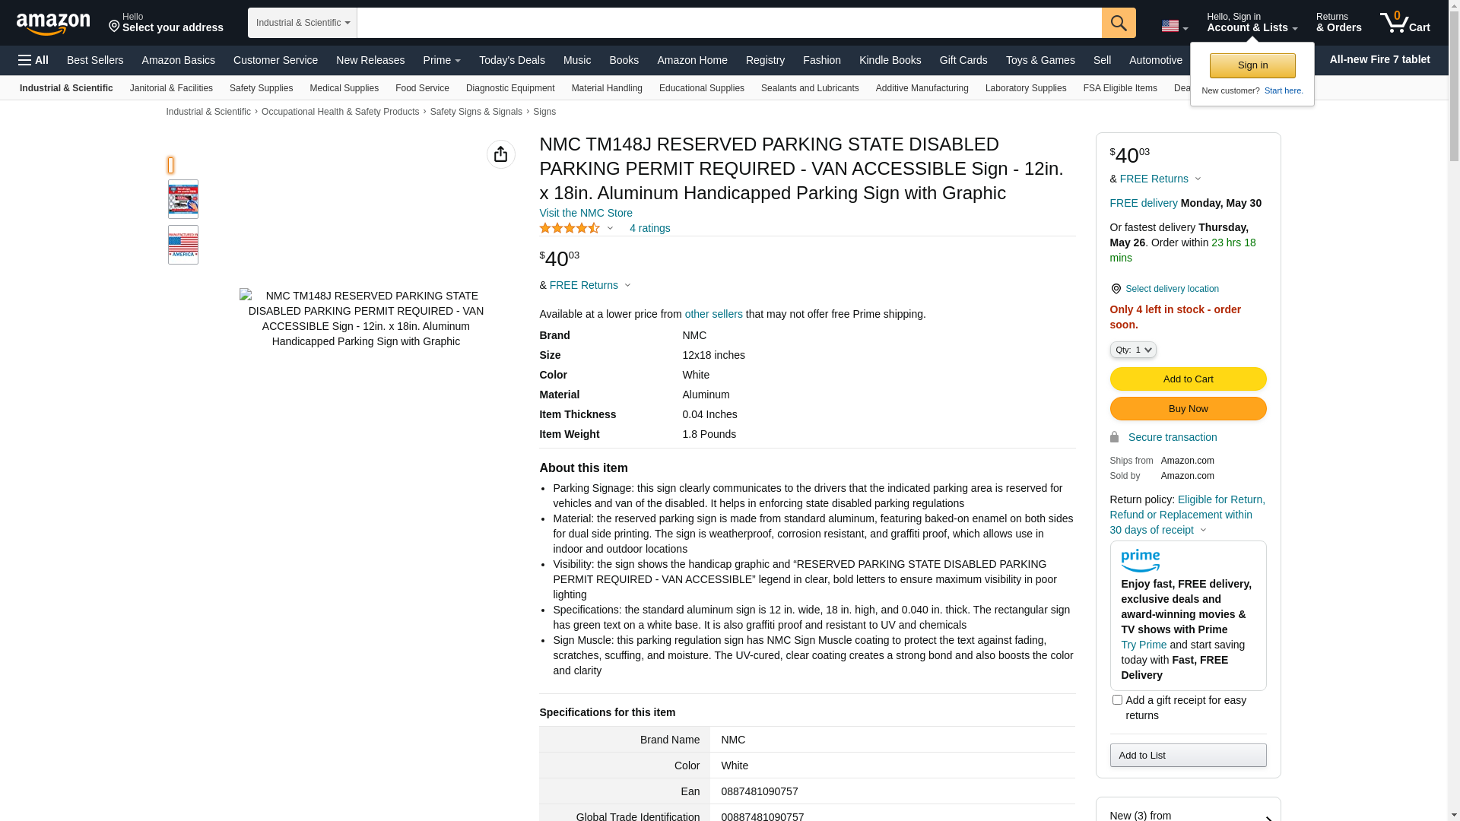1460x821 pixels.
Task: Open the Qty quantity dropdown
Action: [x=1132, y=350]
